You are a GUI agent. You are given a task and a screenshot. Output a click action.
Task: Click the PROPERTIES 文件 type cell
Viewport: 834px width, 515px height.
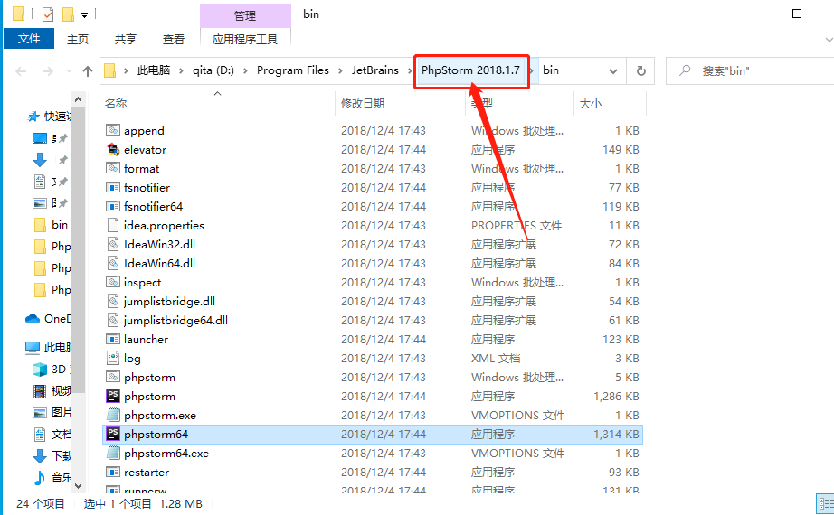pyautogui.click(x=516, y=225)
